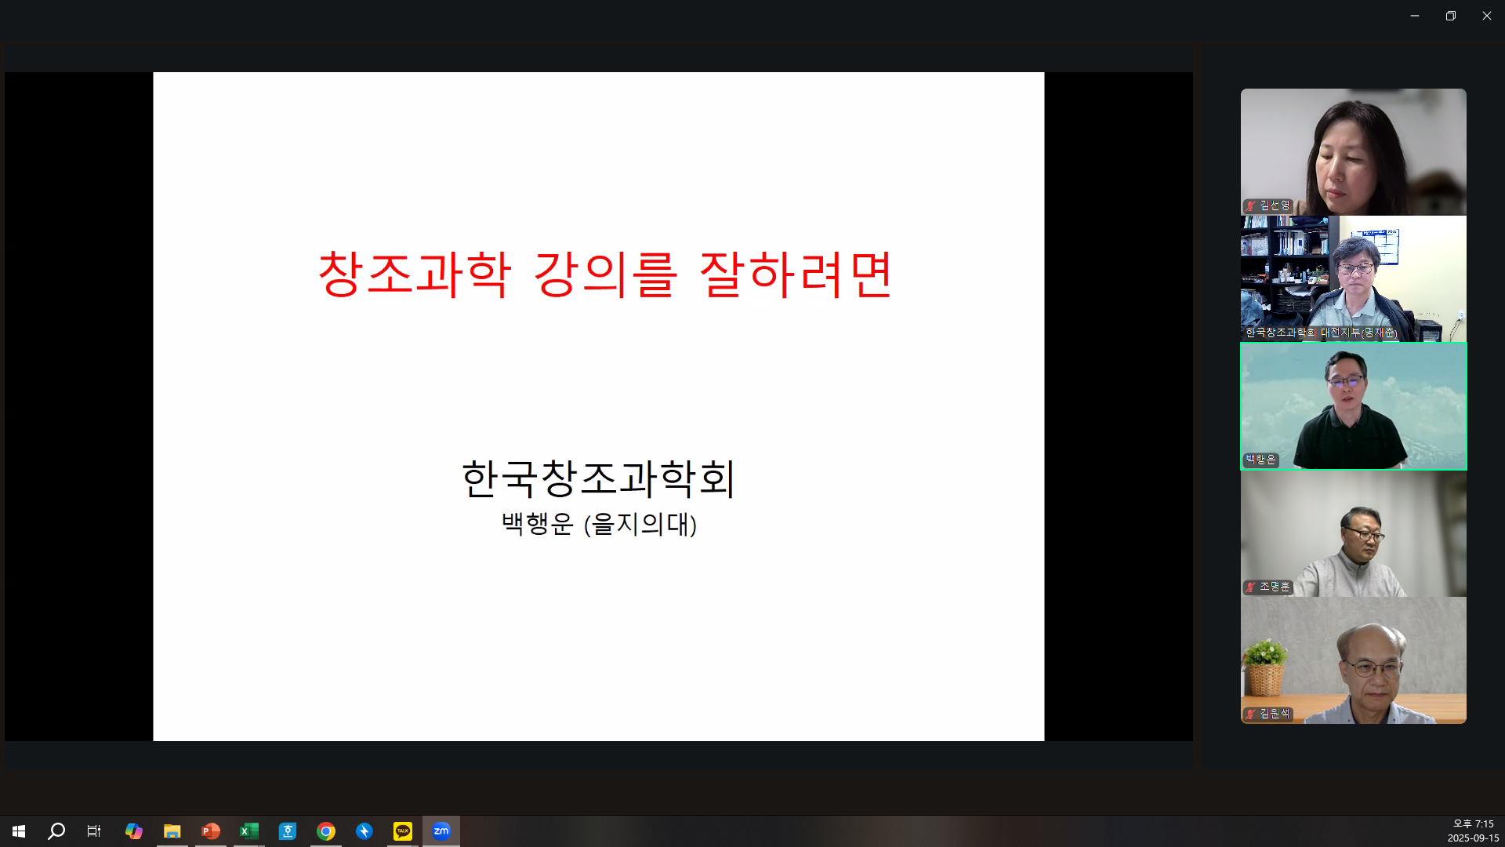Open Task View from the taskbar
This screenshot has height=847, width=1505.
click(x=93, y=831)
